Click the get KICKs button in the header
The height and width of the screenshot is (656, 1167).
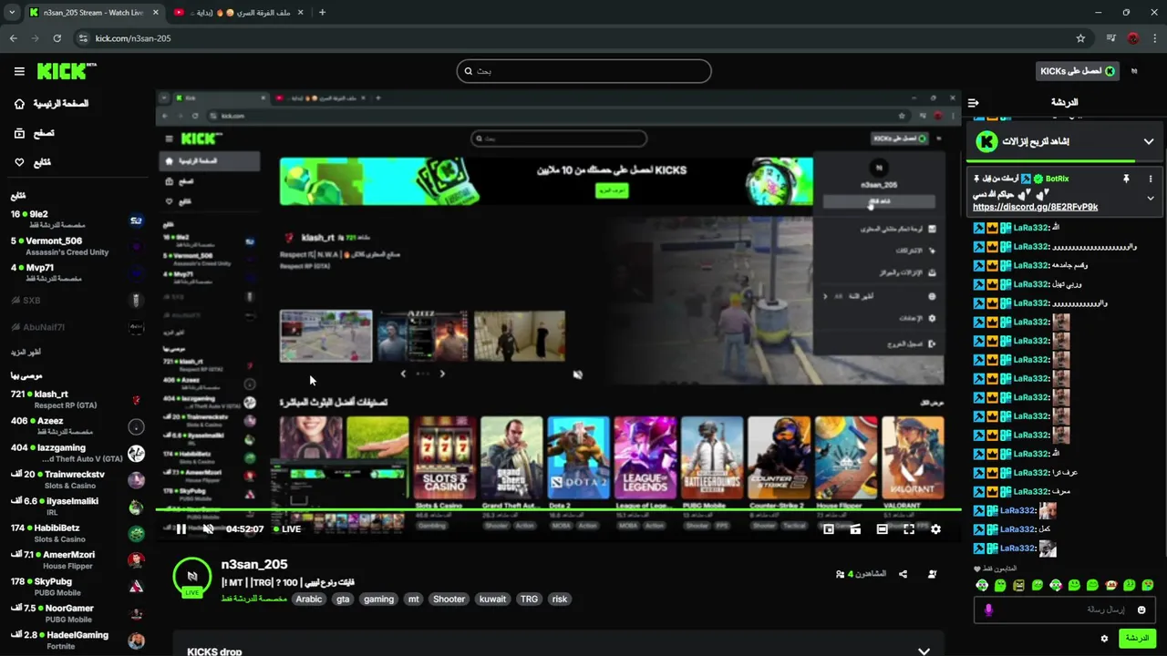coord(1078,71)
